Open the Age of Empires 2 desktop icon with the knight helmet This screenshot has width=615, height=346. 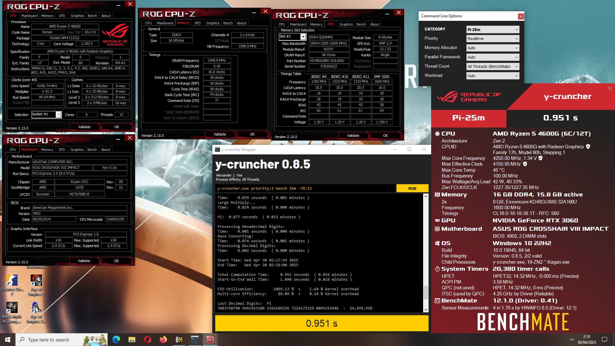pyautogui.click(x=36, y=284)
